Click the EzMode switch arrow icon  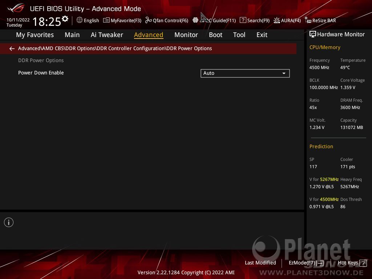click(x=320, y=263)
